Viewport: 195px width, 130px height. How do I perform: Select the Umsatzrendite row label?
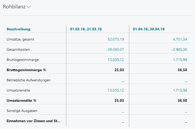click(x=18, y=91)
